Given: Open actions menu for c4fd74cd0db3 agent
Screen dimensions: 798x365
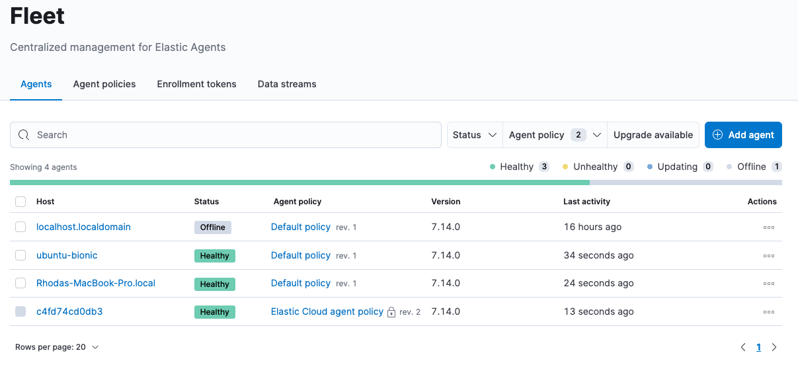Looking at the screenshot, I should pyautogui.click(x=768, y=312).
